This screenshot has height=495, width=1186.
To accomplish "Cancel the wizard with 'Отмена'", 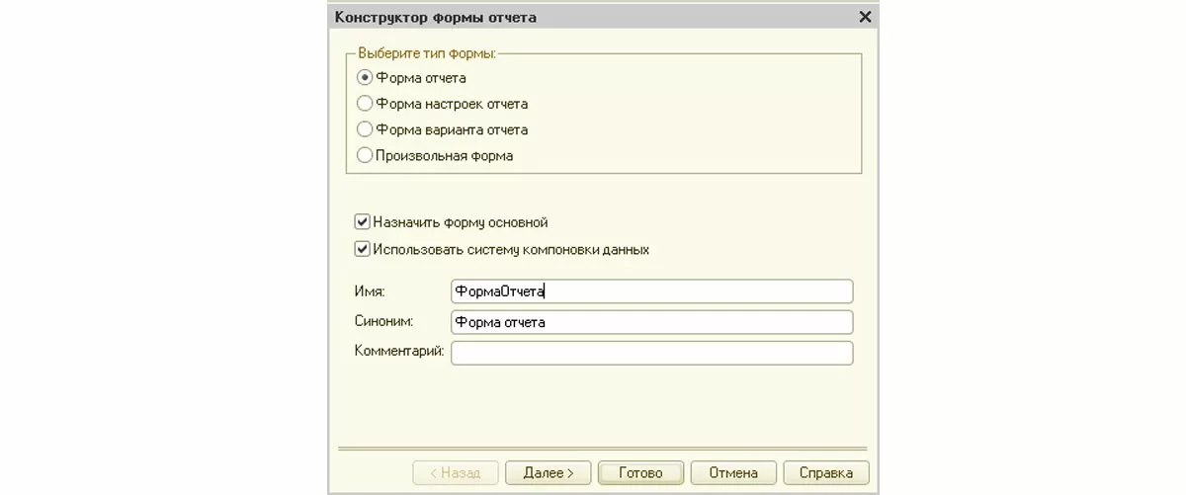I will [x=732, y=473].
